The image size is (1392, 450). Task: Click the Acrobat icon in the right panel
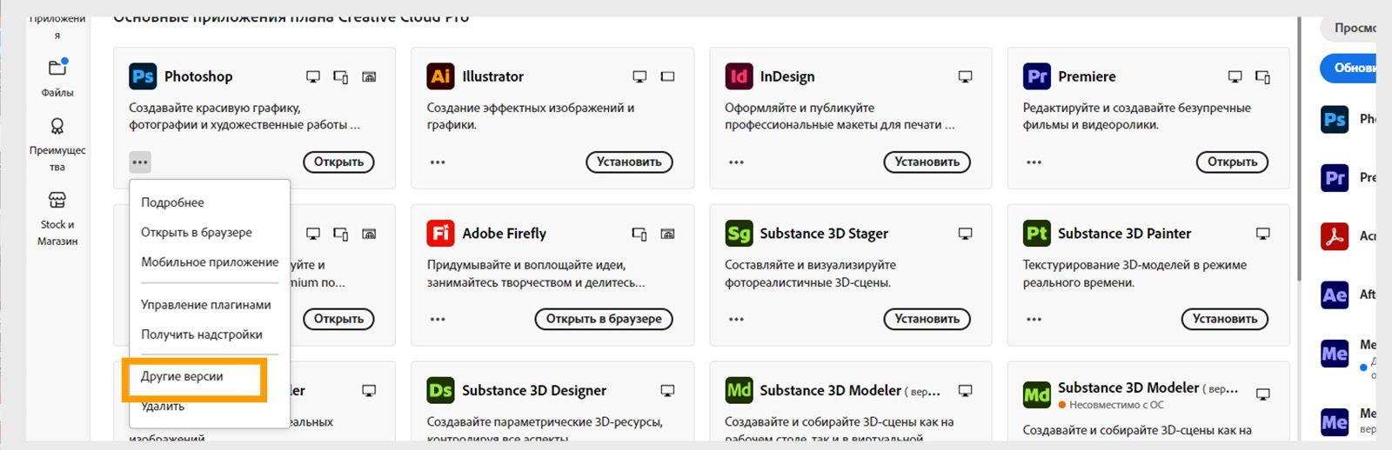pos(1335,235)
